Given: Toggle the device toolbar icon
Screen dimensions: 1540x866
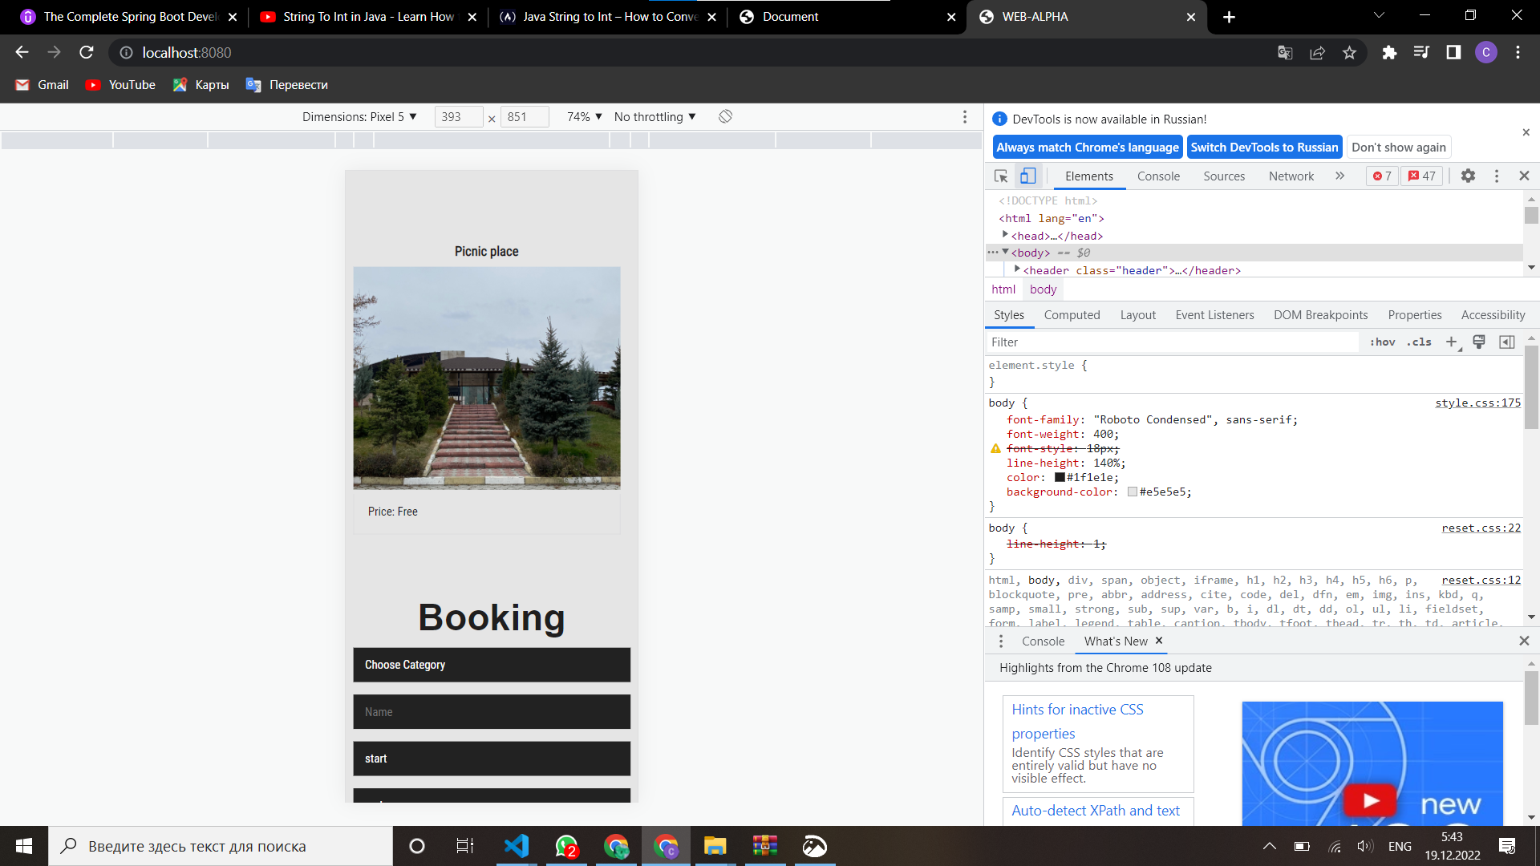Looking at the screenshot, I should coord(1027,176).
